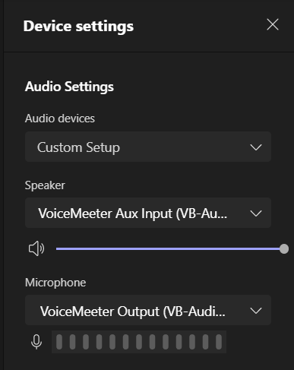Click the Speaker label text

[45, 185]
